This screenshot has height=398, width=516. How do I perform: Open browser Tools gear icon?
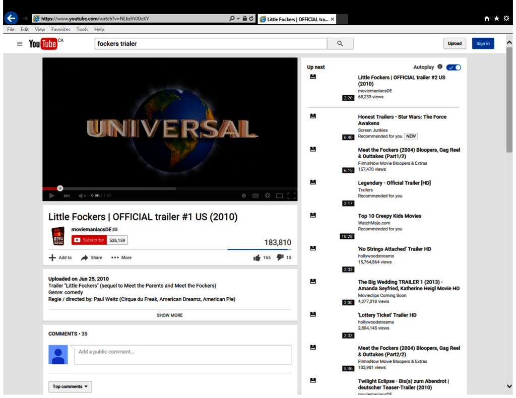pyautogui.click(x=506, y=19)
